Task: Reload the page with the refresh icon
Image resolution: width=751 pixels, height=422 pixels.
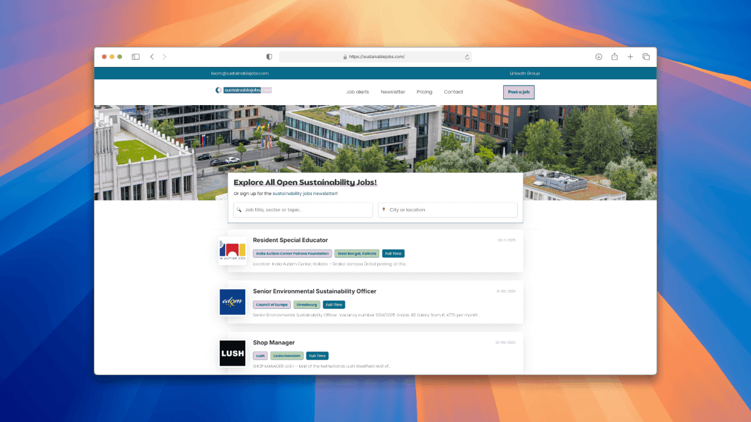Action: coord(467,57)
